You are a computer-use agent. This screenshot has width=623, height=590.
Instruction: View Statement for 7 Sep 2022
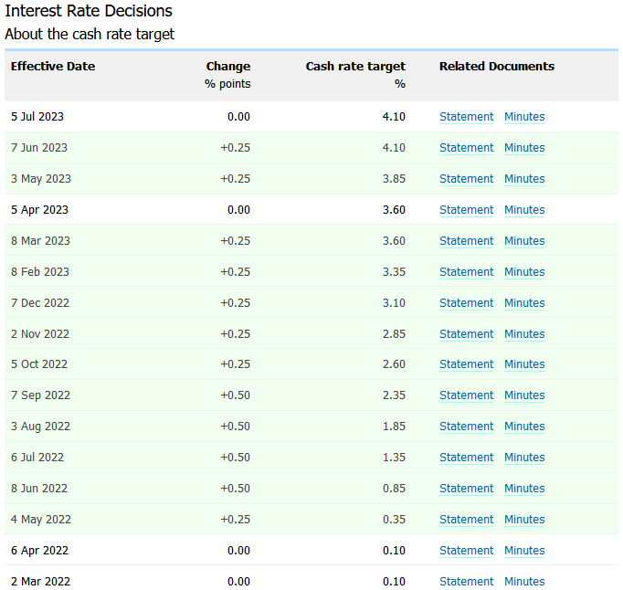coord(466,395)
